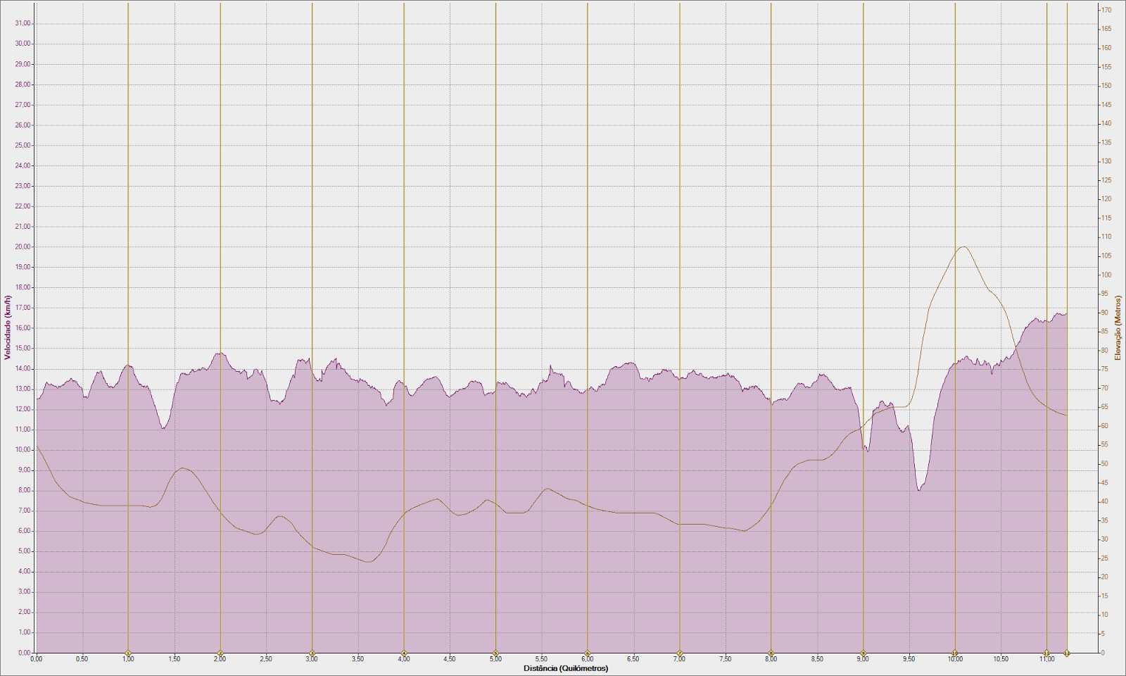Select '25' on the elevation axis

[x=1105, y=558]
